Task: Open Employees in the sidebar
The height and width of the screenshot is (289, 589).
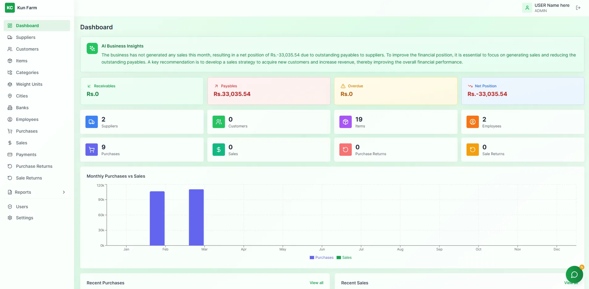Action: point(37,119)
